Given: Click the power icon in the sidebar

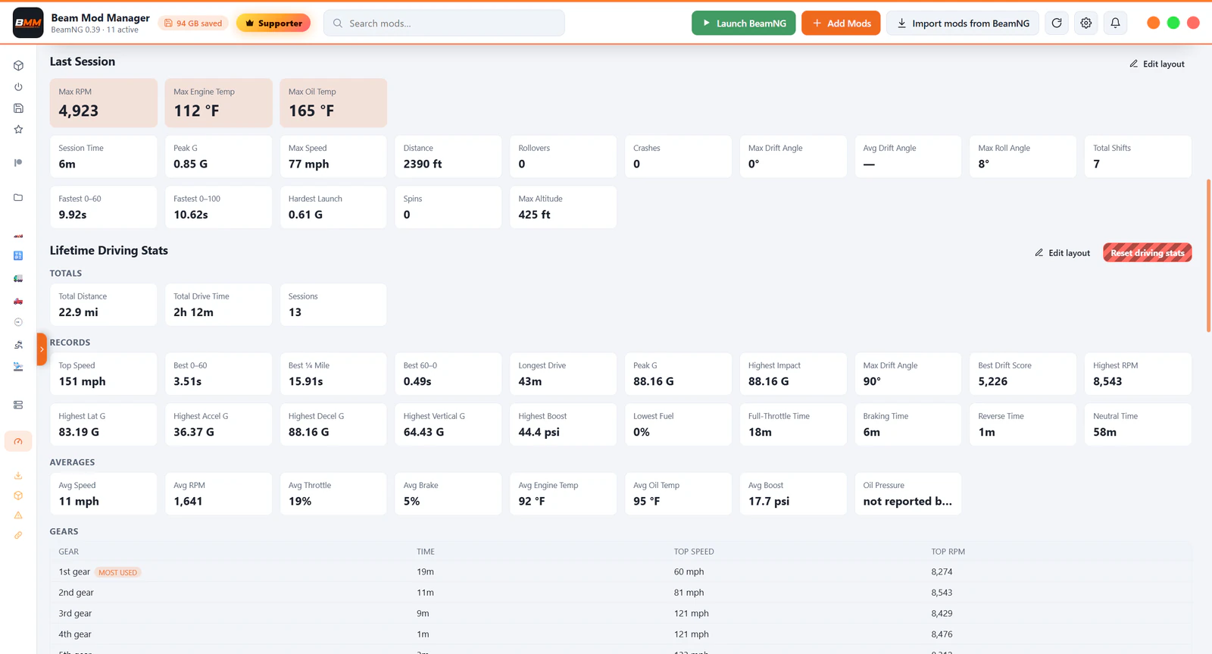Looking at the screenshot, I should click(x=18, y=87).
